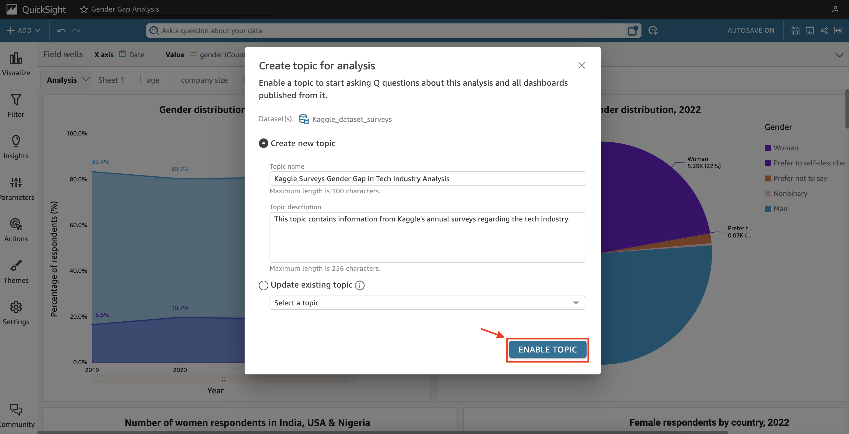Click the Number of women respondents chart title

(247, 423)
